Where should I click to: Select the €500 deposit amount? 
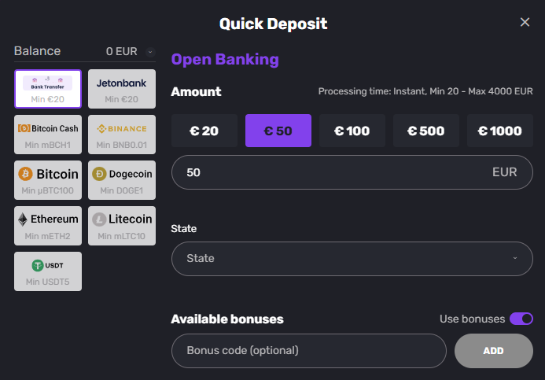[426, 131]
